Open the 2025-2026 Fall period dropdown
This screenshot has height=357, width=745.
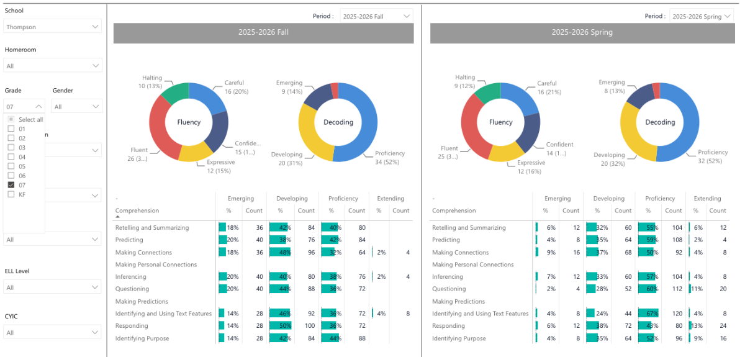[376, 16]
